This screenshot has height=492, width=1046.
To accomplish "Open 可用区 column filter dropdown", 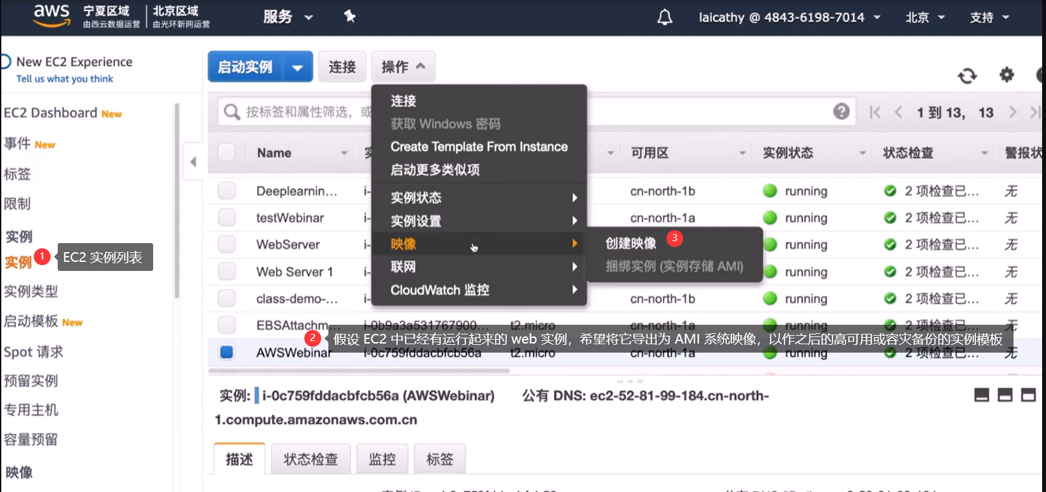I will pyautogui.click(x=742, y=153).
